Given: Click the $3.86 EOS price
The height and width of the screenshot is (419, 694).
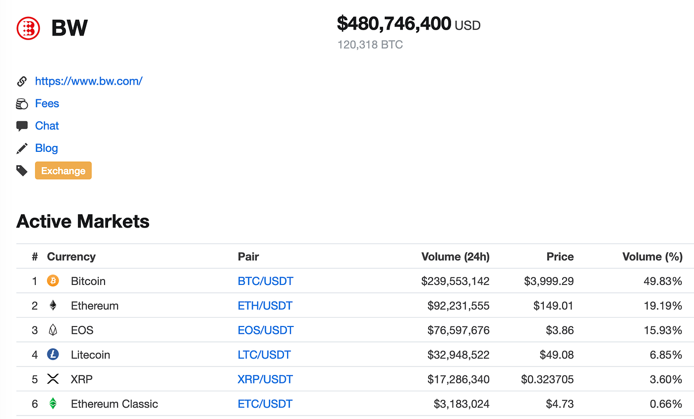Looking at the screenshot, I should point(560,330).
